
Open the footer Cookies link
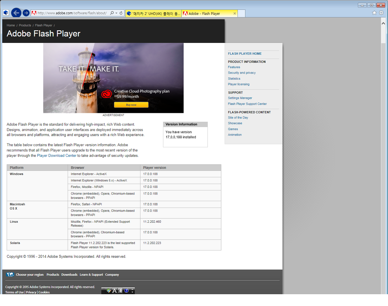[44, 292]
